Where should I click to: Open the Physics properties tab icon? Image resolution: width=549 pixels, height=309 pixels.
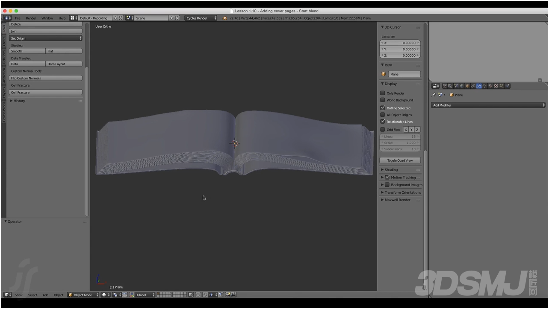click(x=508, y=86)
